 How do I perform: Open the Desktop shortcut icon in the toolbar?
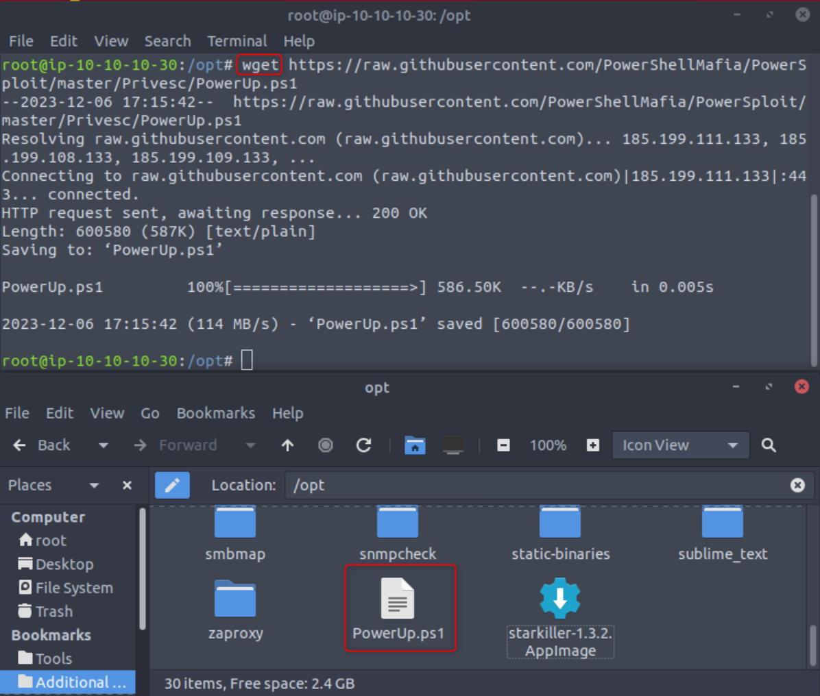(x=453, y=445)
